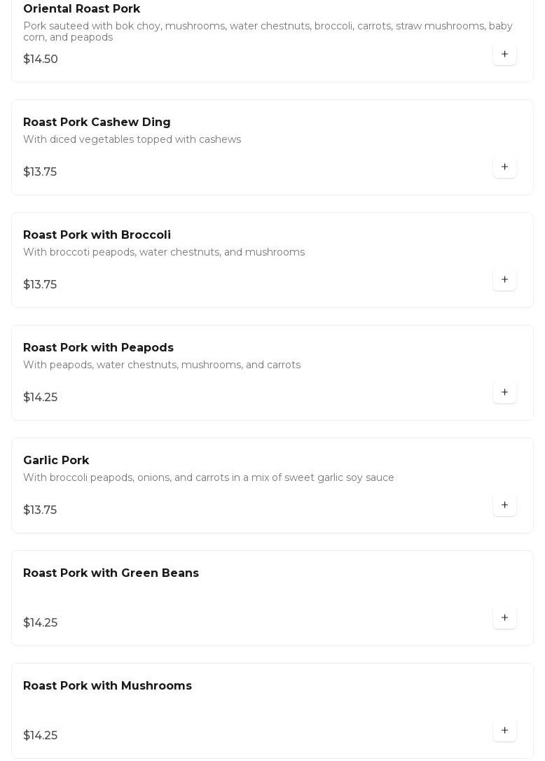Select the Roast Pork with Broccoli heading
The width and height of the screenshot is (545, 761).
tap(97, 235)
